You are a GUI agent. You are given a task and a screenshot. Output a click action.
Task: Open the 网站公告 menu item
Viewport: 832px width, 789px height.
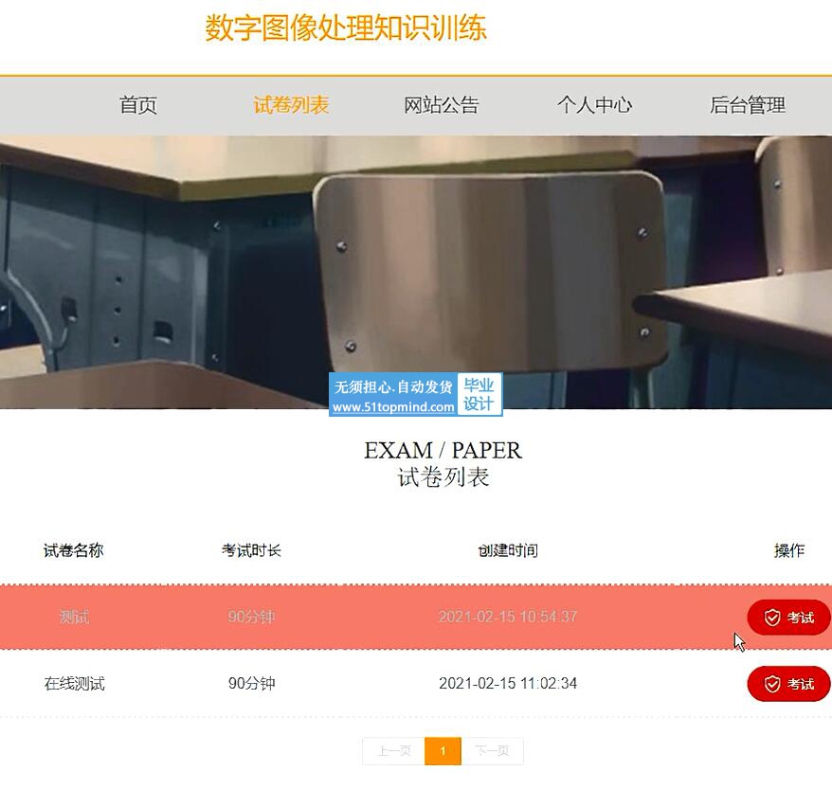pyautogui.click(x=442, y=105)
